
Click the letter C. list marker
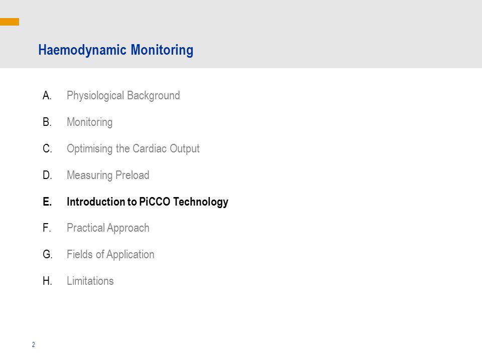point(47,148)
